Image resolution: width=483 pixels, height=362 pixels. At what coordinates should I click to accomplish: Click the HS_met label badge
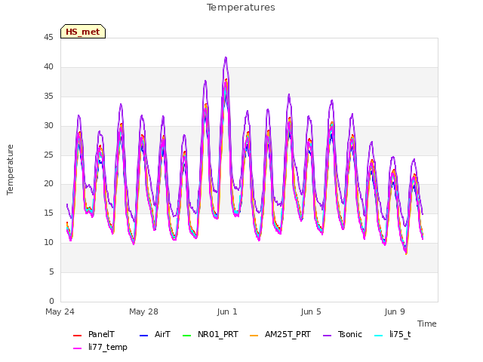[83, 32]
